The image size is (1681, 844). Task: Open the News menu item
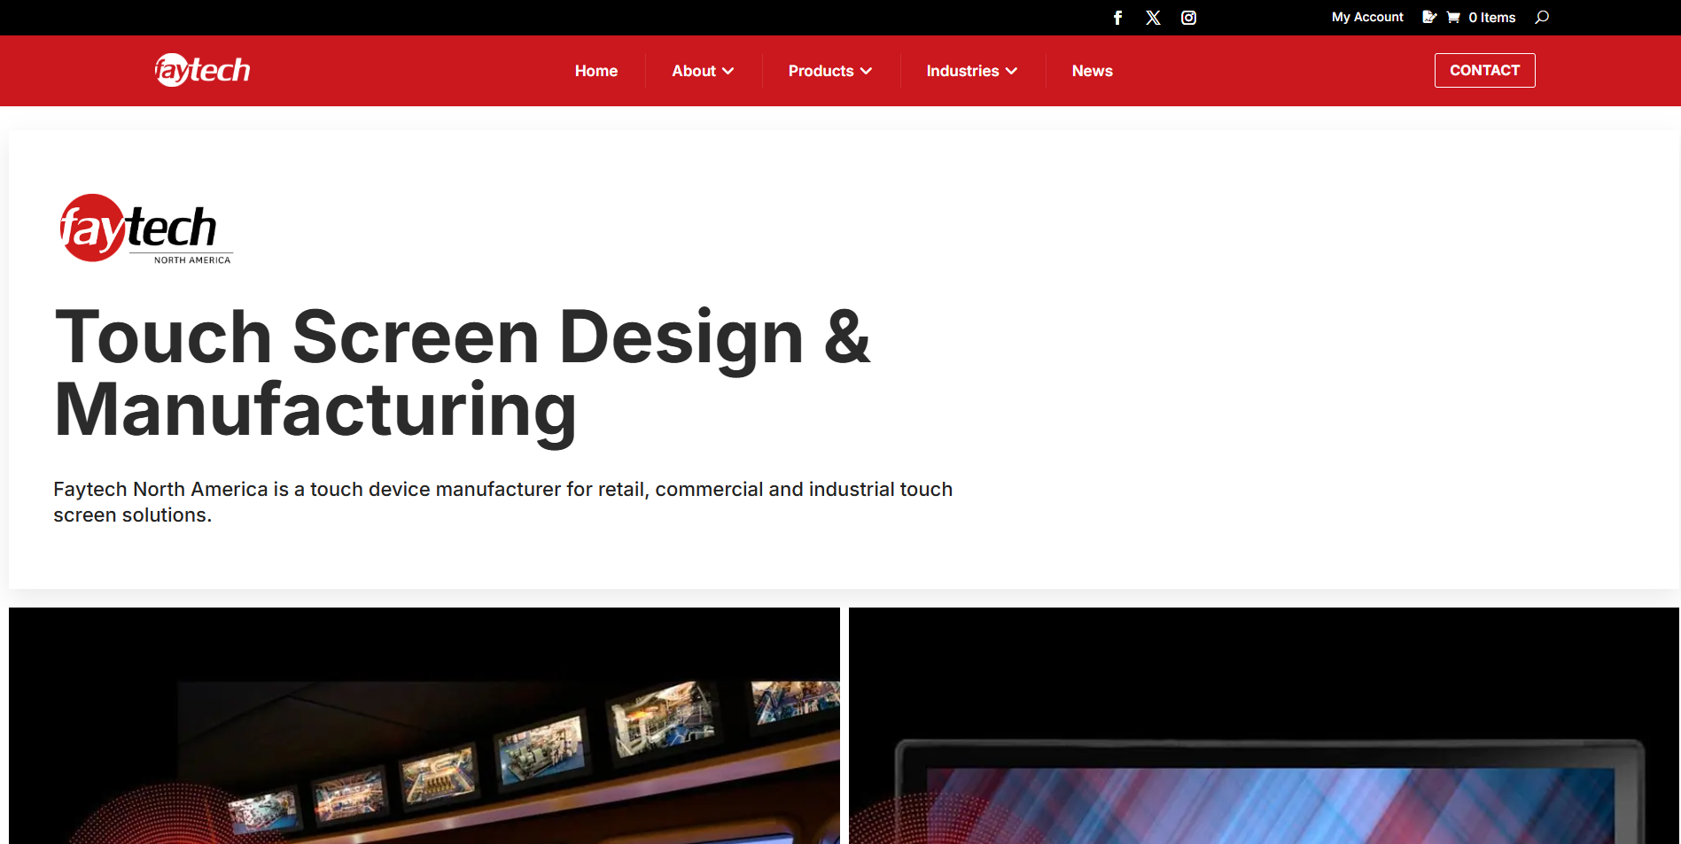click(1092, 71)
